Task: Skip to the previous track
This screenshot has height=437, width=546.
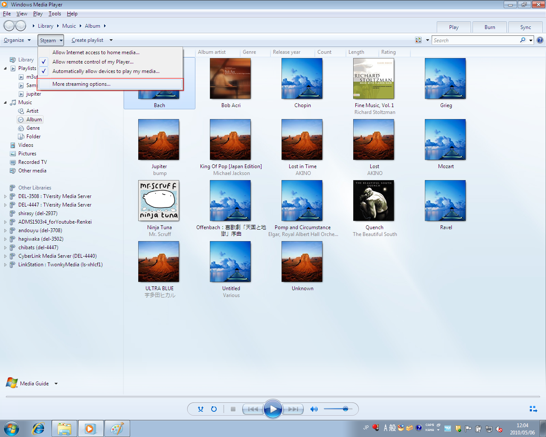Action: click(x=253, y=409)
